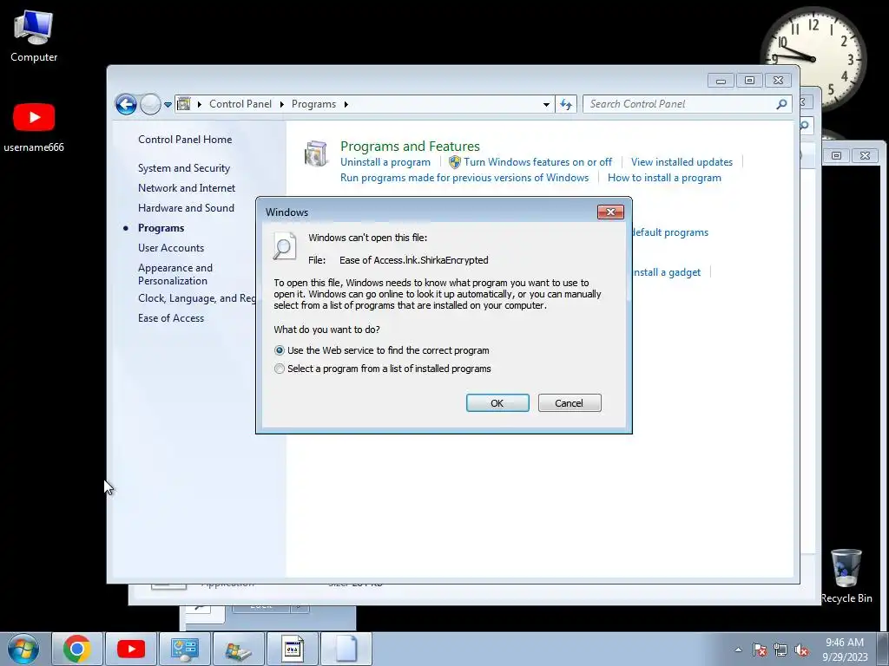The width and height of the screenshot is (889, 666).
Task: Open the Recycle Bin on desktop
Action: (846, 576)
